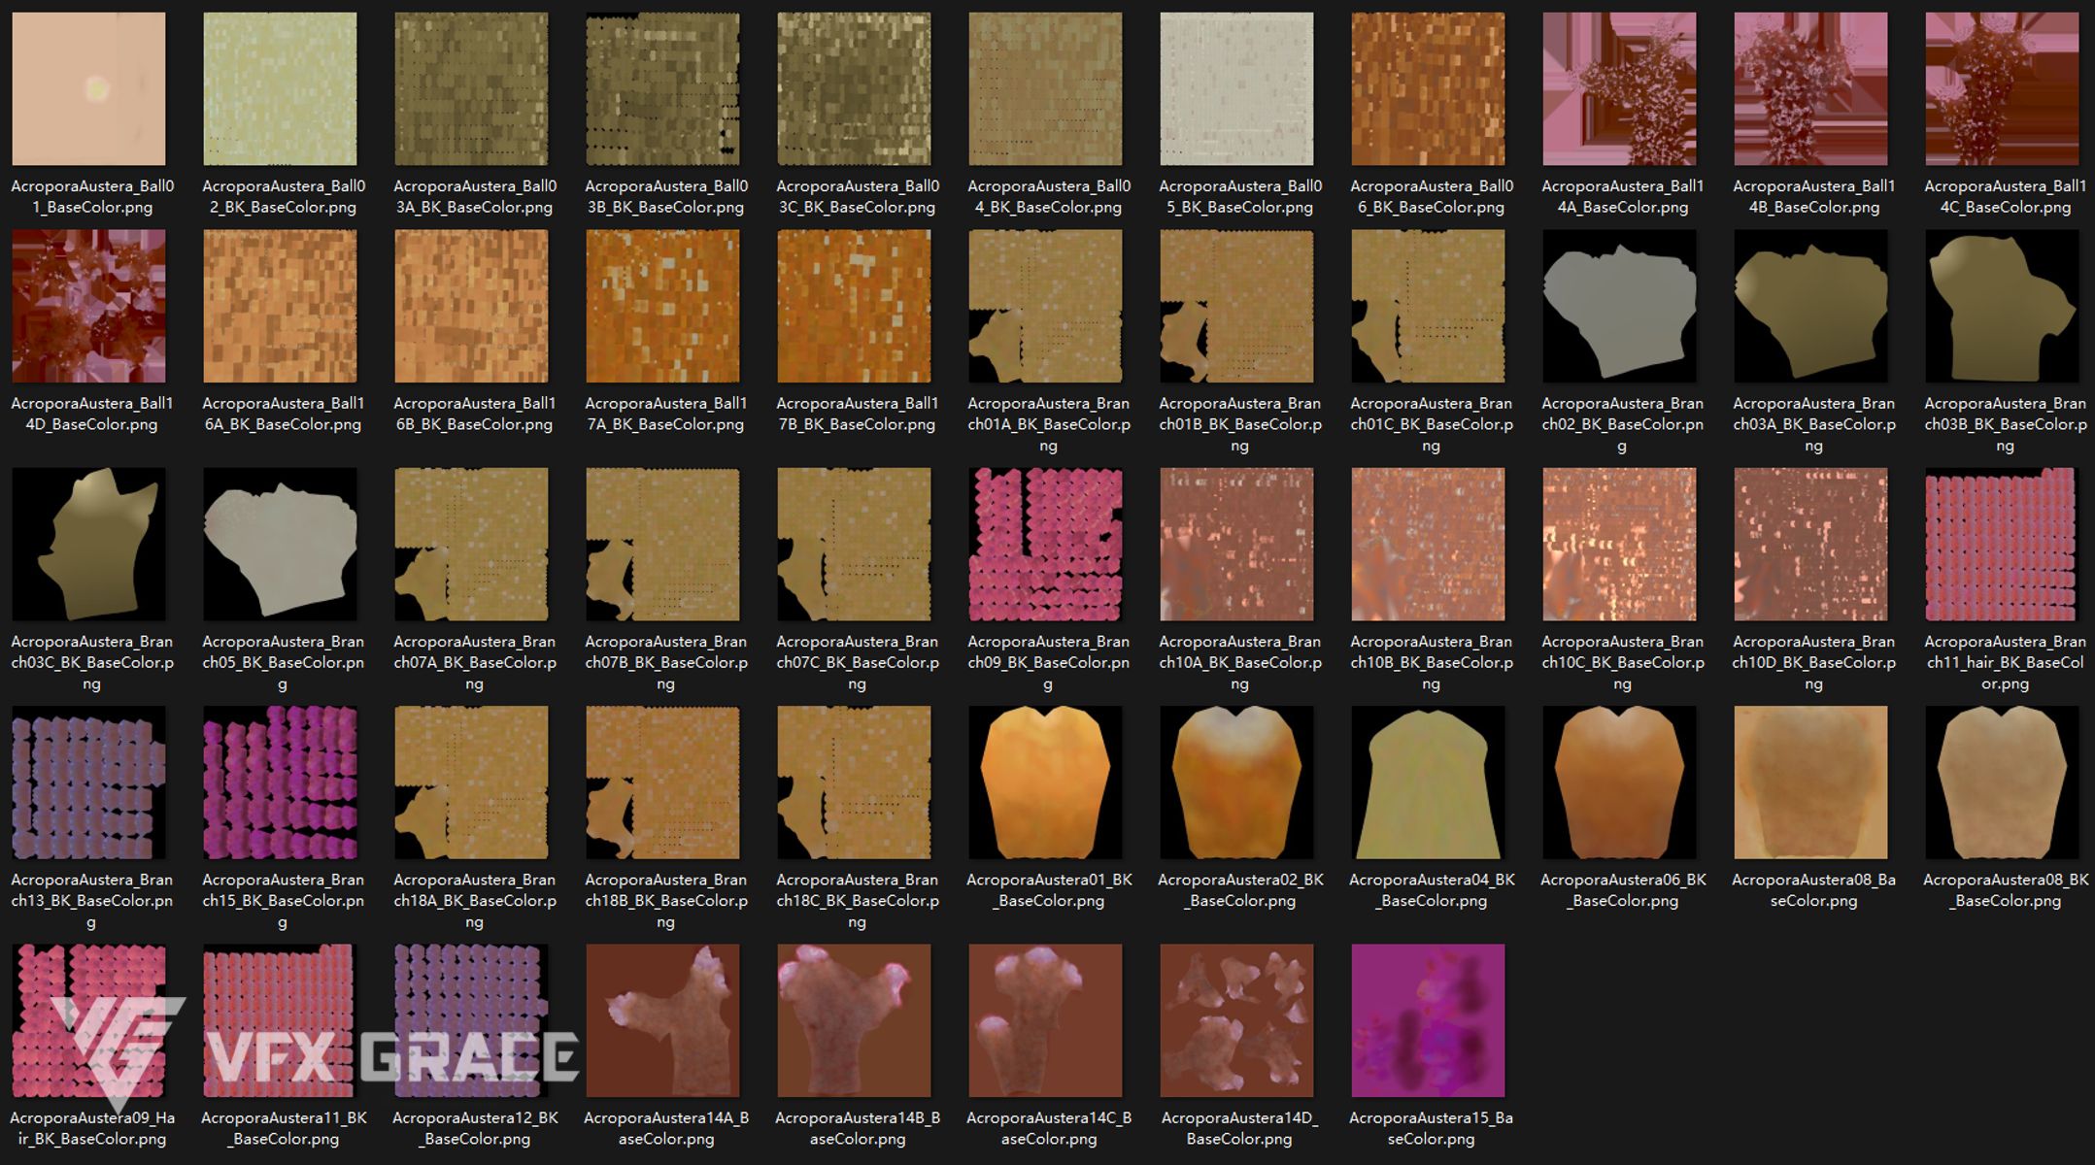
Task: Select AcroporaAustera_Branch01C_BK_BaseColor.png thumbnail
Action: point(1428,306)
